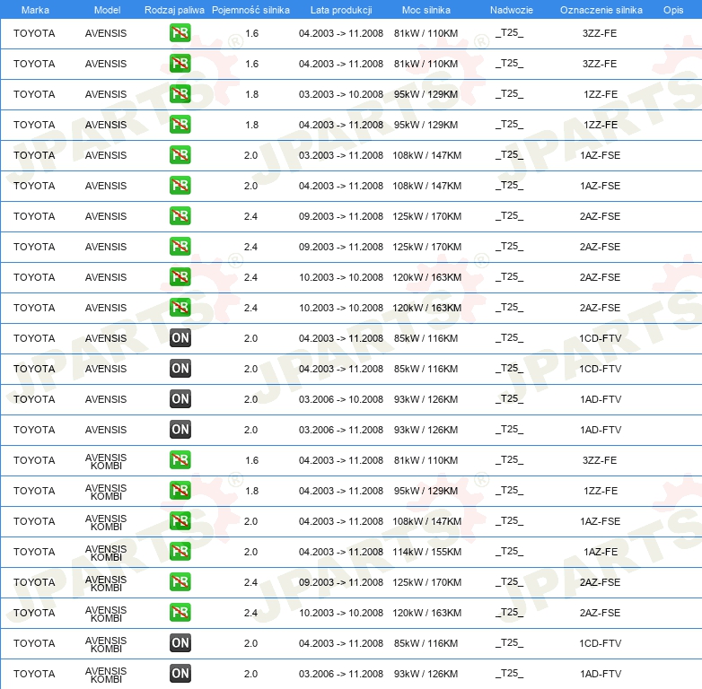Click 93kW / 126KM power in Avensis Kombi row
Viewport: 702px width, 689px height.
click(x=426, y=674)
